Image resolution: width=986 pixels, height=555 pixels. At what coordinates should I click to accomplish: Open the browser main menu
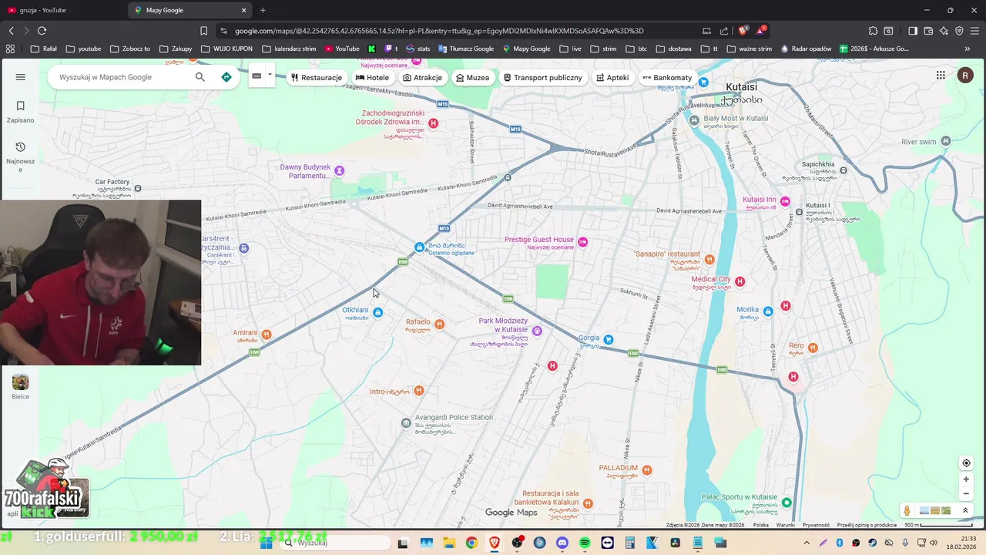tap(974, 31)
